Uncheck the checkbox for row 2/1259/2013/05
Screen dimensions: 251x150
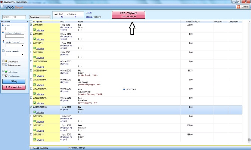tap(31, 70)
